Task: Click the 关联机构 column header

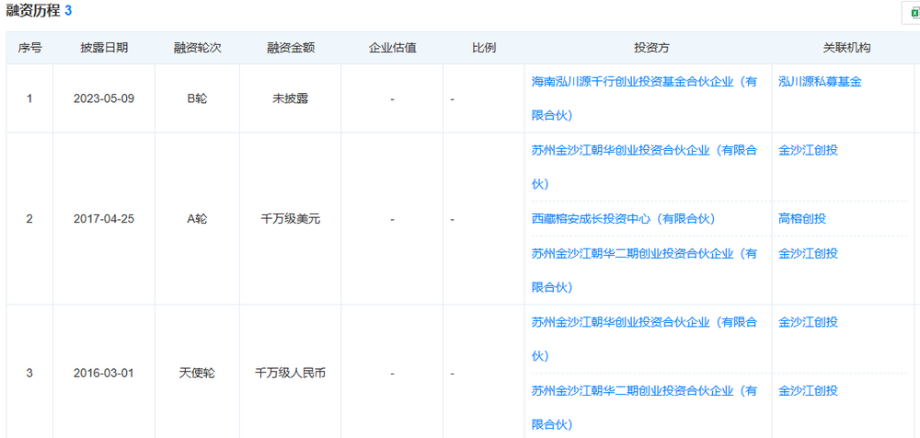Action: coord(846,48)
